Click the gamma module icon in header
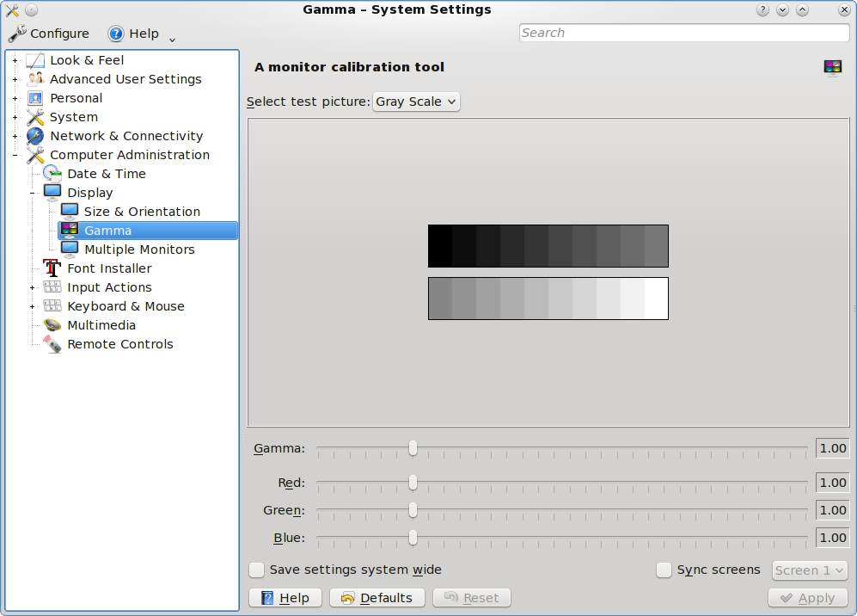Image resolution: width=857 pixels, height=616 pixels. (x=833, y=67)
